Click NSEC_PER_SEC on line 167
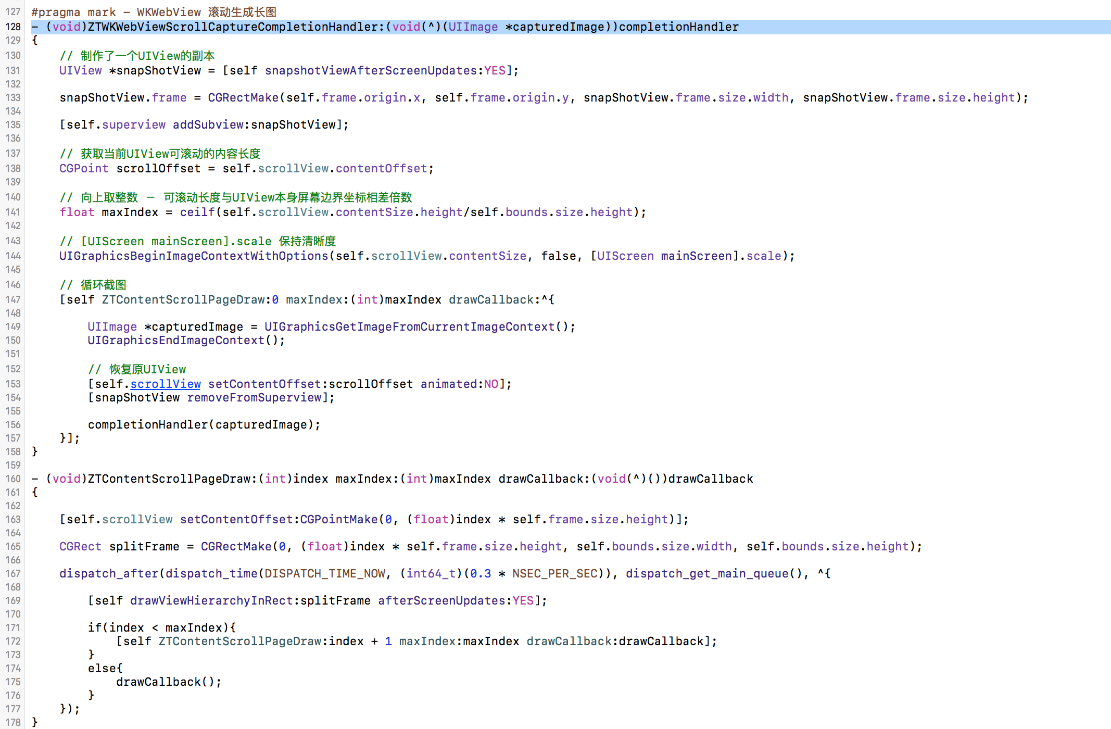Image resolution: width=1111 pixels, height=729 pixels. click(555, 573)
